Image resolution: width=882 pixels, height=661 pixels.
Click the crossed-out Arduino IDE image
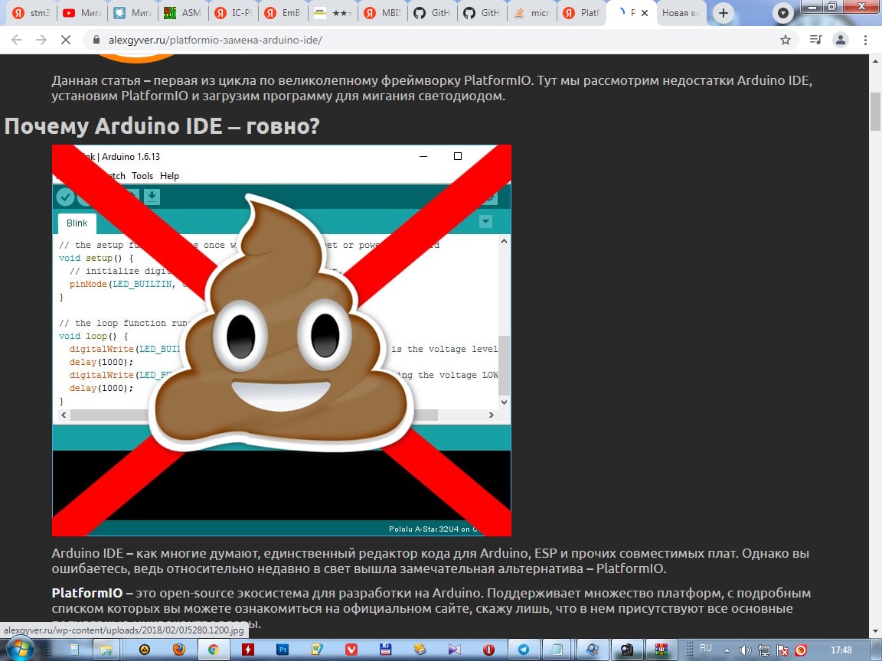[281, 340]
